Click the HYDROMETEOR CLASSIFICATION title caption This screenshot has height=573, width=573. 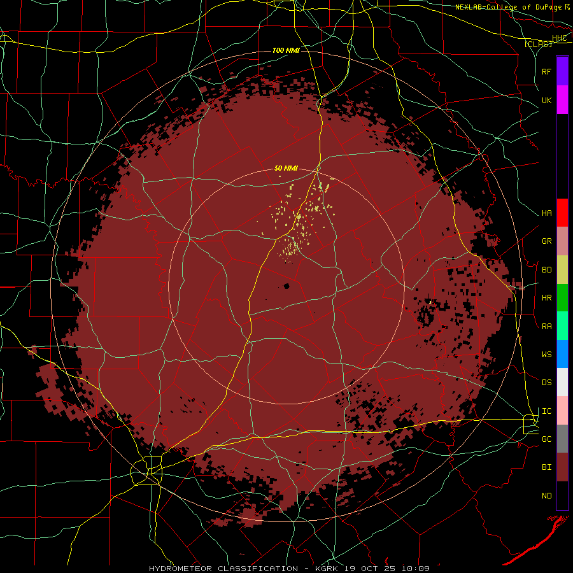tap(223, 569)
